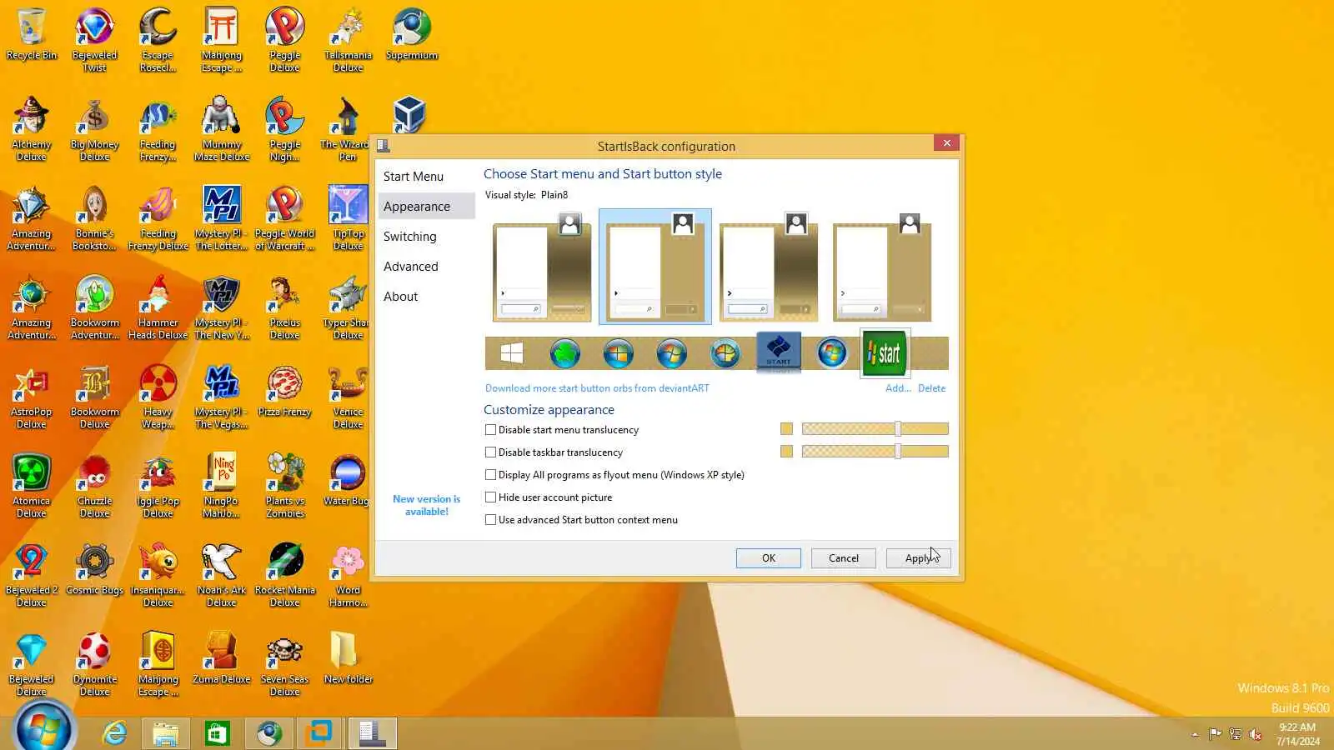
Task: Close the StartIsBack configuration window
Action: [x=947, y=143]
